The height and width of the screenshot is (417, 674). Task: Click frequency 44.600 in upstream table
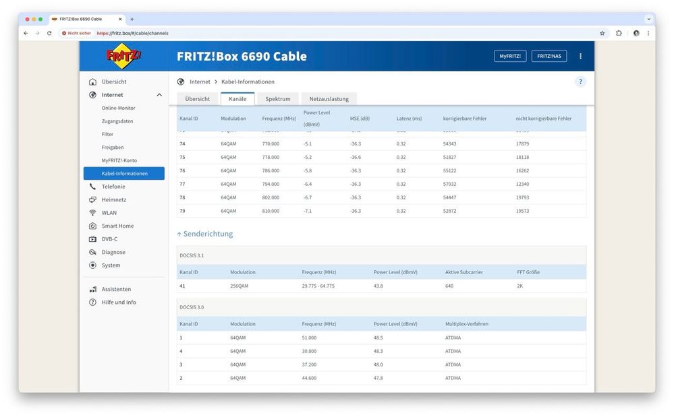click(x=309, y=378)
